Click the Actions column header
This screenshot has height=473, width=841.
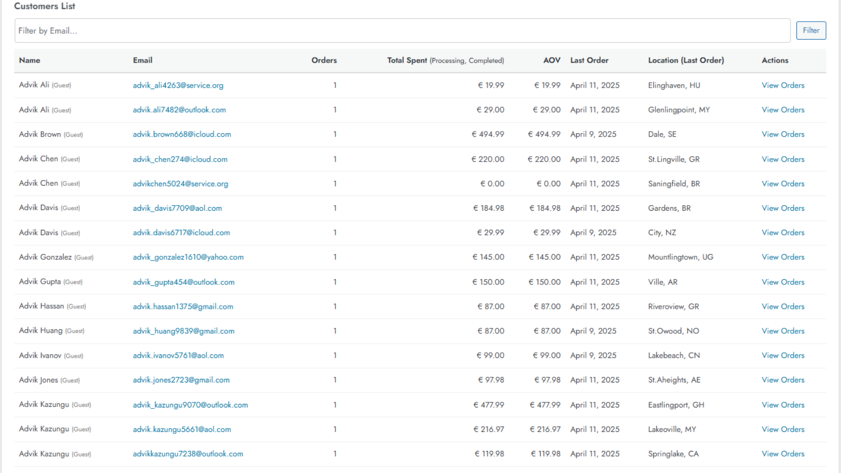point(775,61)
